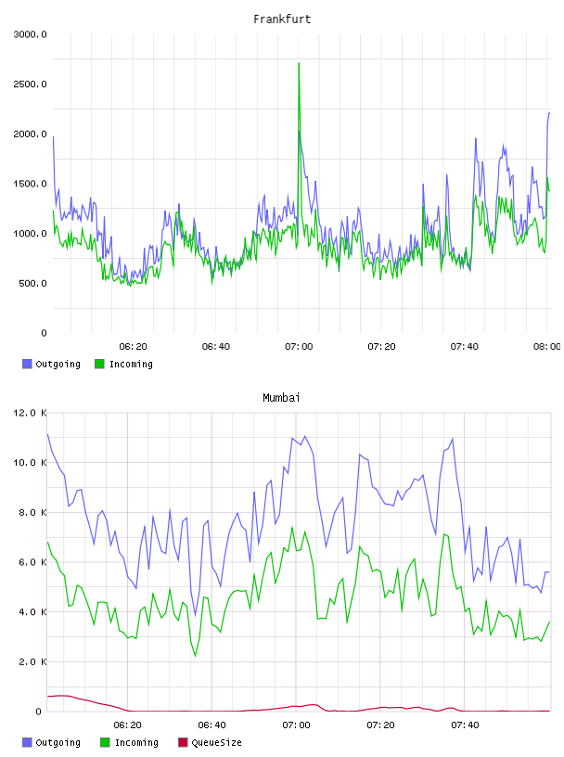The height and width of the screenshot is (757, 564).
Task: Click the 4.0 K y-axis label in Mumbai chart
Action: tap(32, 611)
